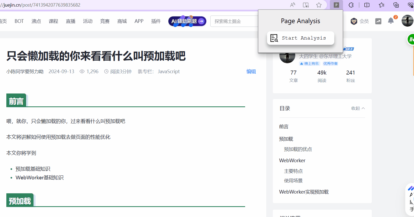
Task: Open the 商城 nav item
Action: pyautogui.click(x=122, y=21)
